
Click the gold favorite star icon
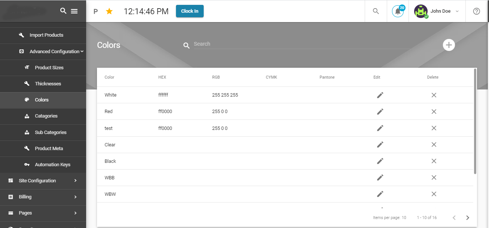tap(109, 11)
